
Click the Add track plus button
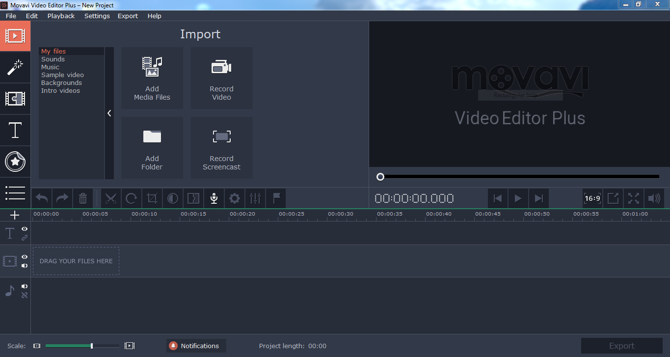tap(15, 215)
